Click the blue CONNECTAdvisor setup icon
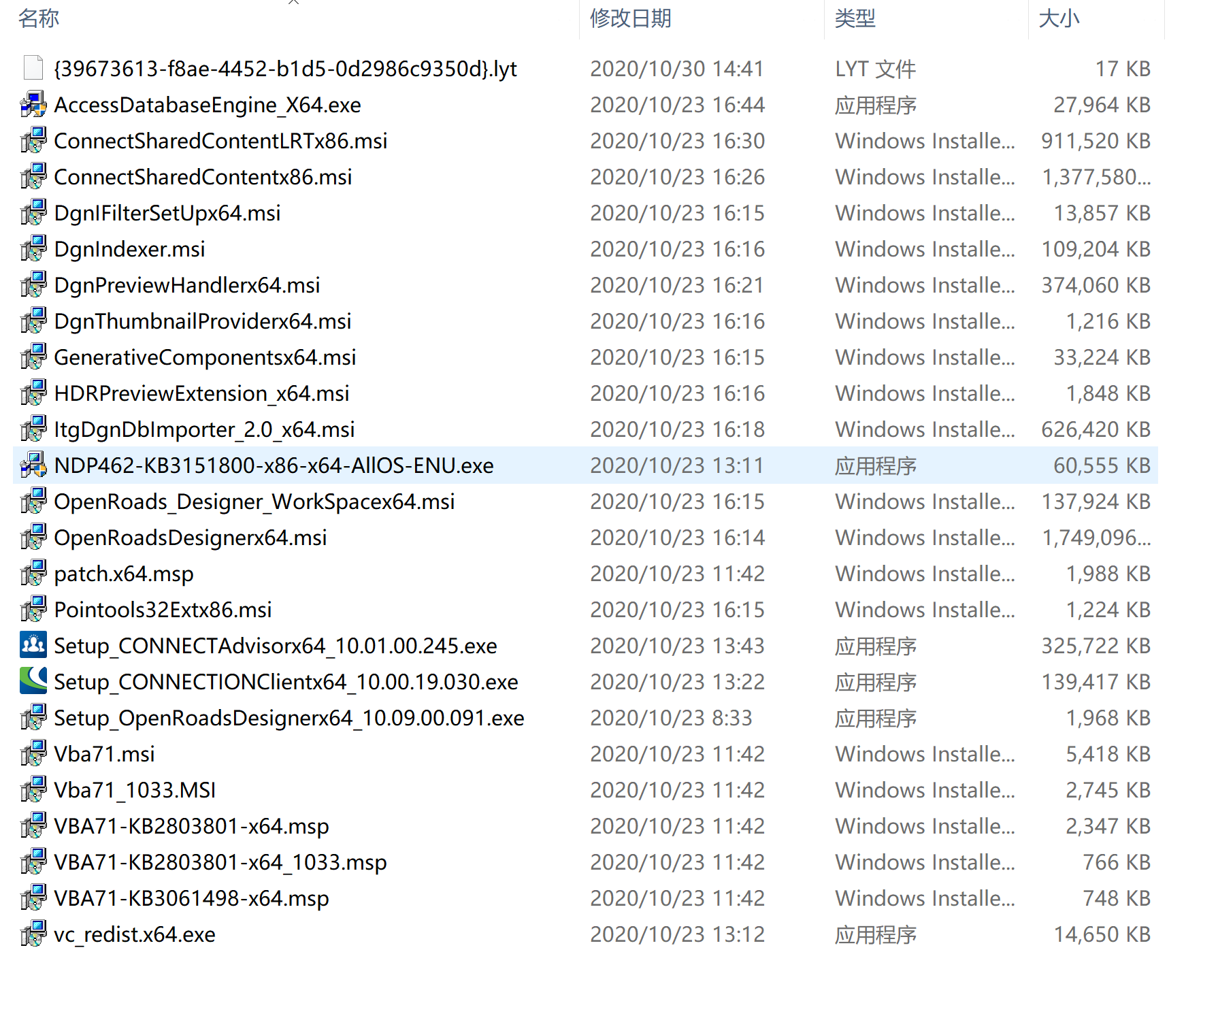The width and height of the screenshot is (1218, 1018). tap(33, 645)
